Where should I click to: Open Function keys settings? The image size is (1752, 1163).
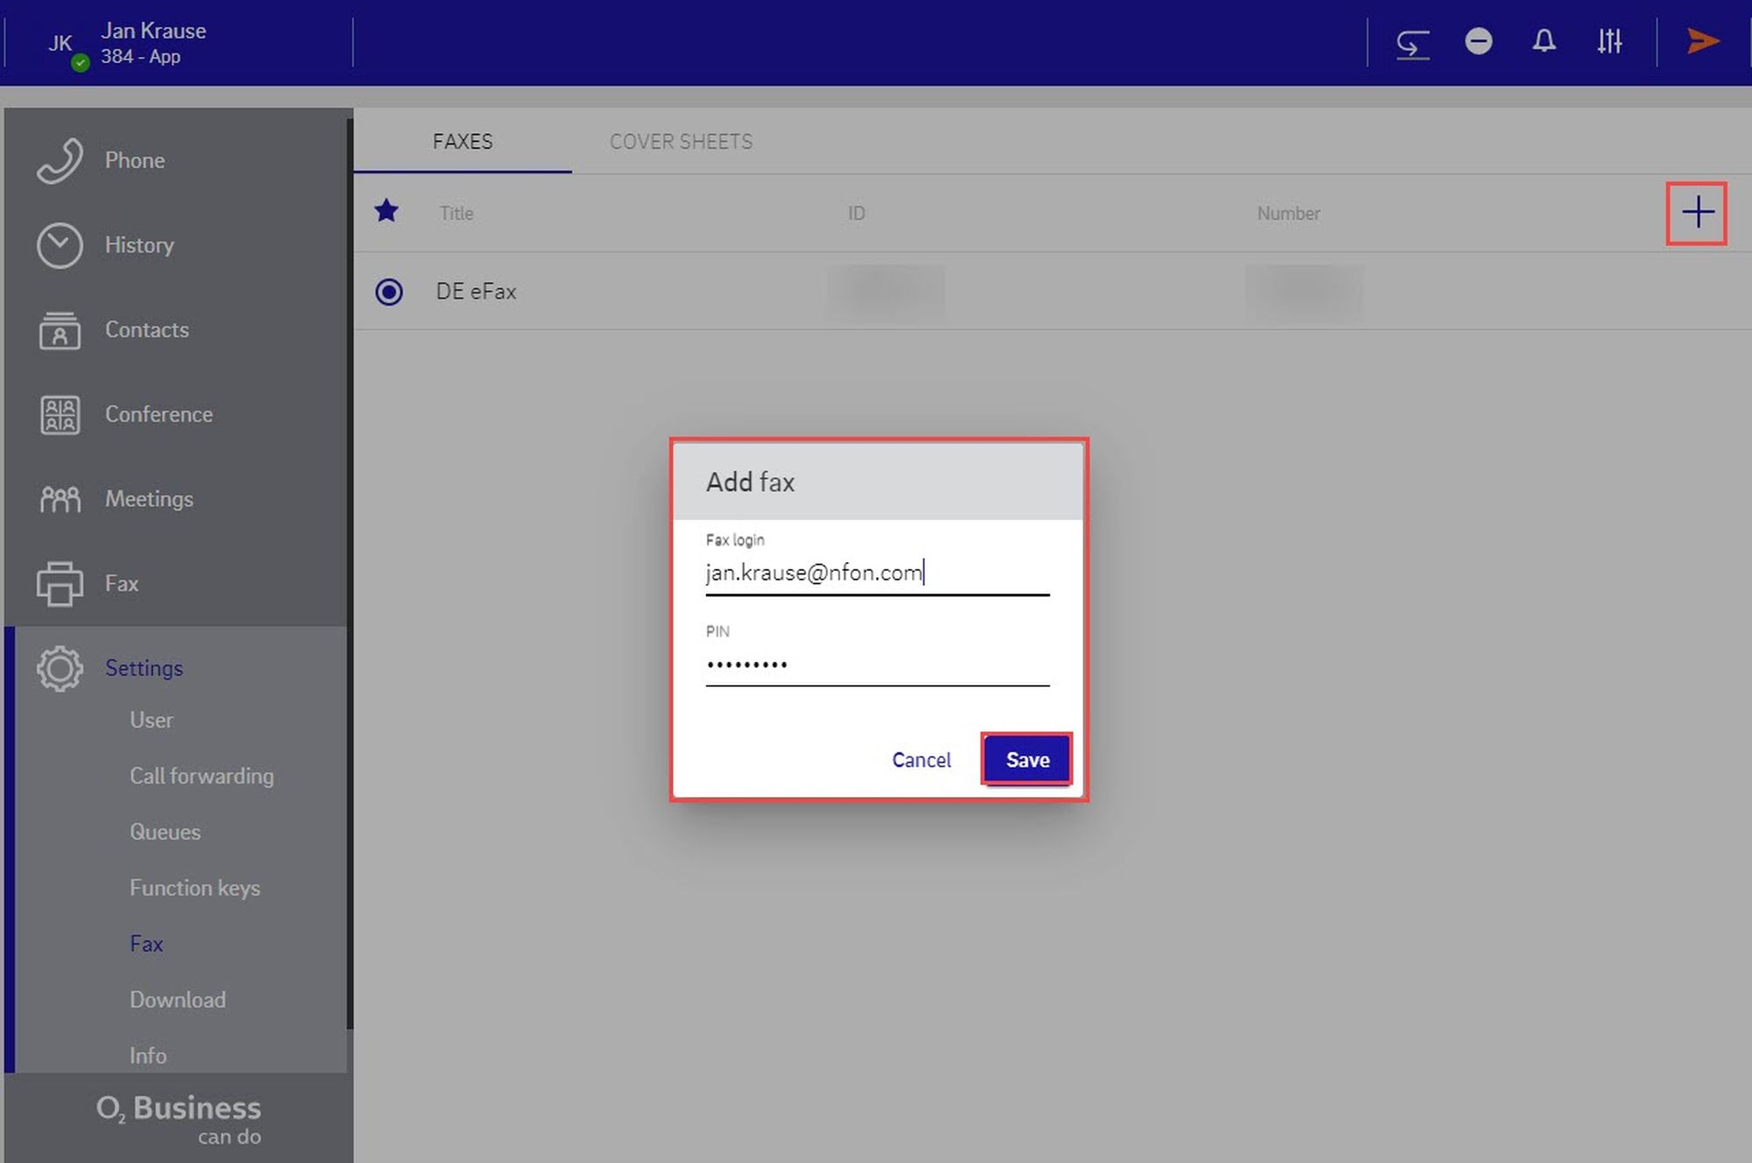click(x=194, y=888)
